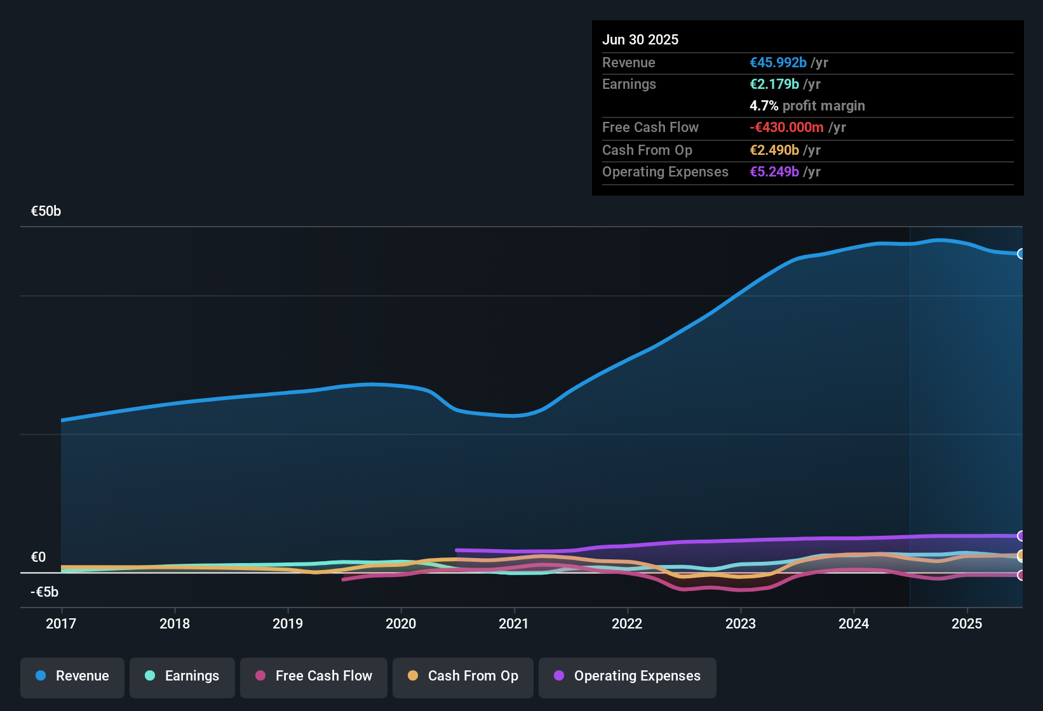Click the orange Cash From Op dot icon
This screenshot has height=711, width=1043.
pos(414,676)
